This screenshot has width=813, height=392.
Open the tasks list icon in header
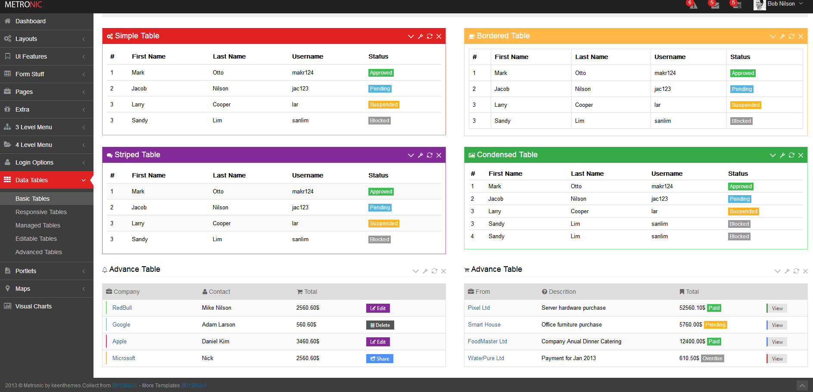[737, 6]
